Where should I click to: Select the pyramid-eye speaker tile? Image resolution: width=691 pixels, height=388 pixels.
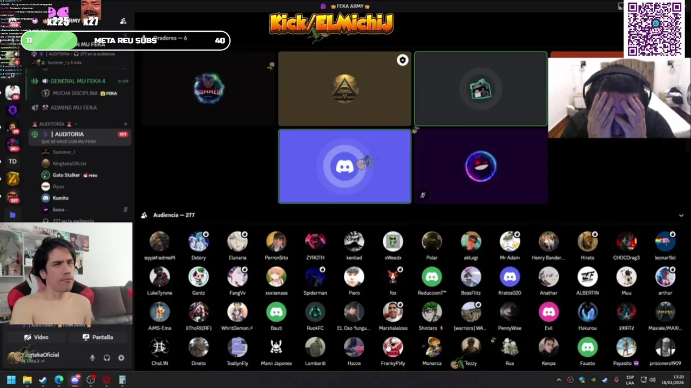pos(344,89)
